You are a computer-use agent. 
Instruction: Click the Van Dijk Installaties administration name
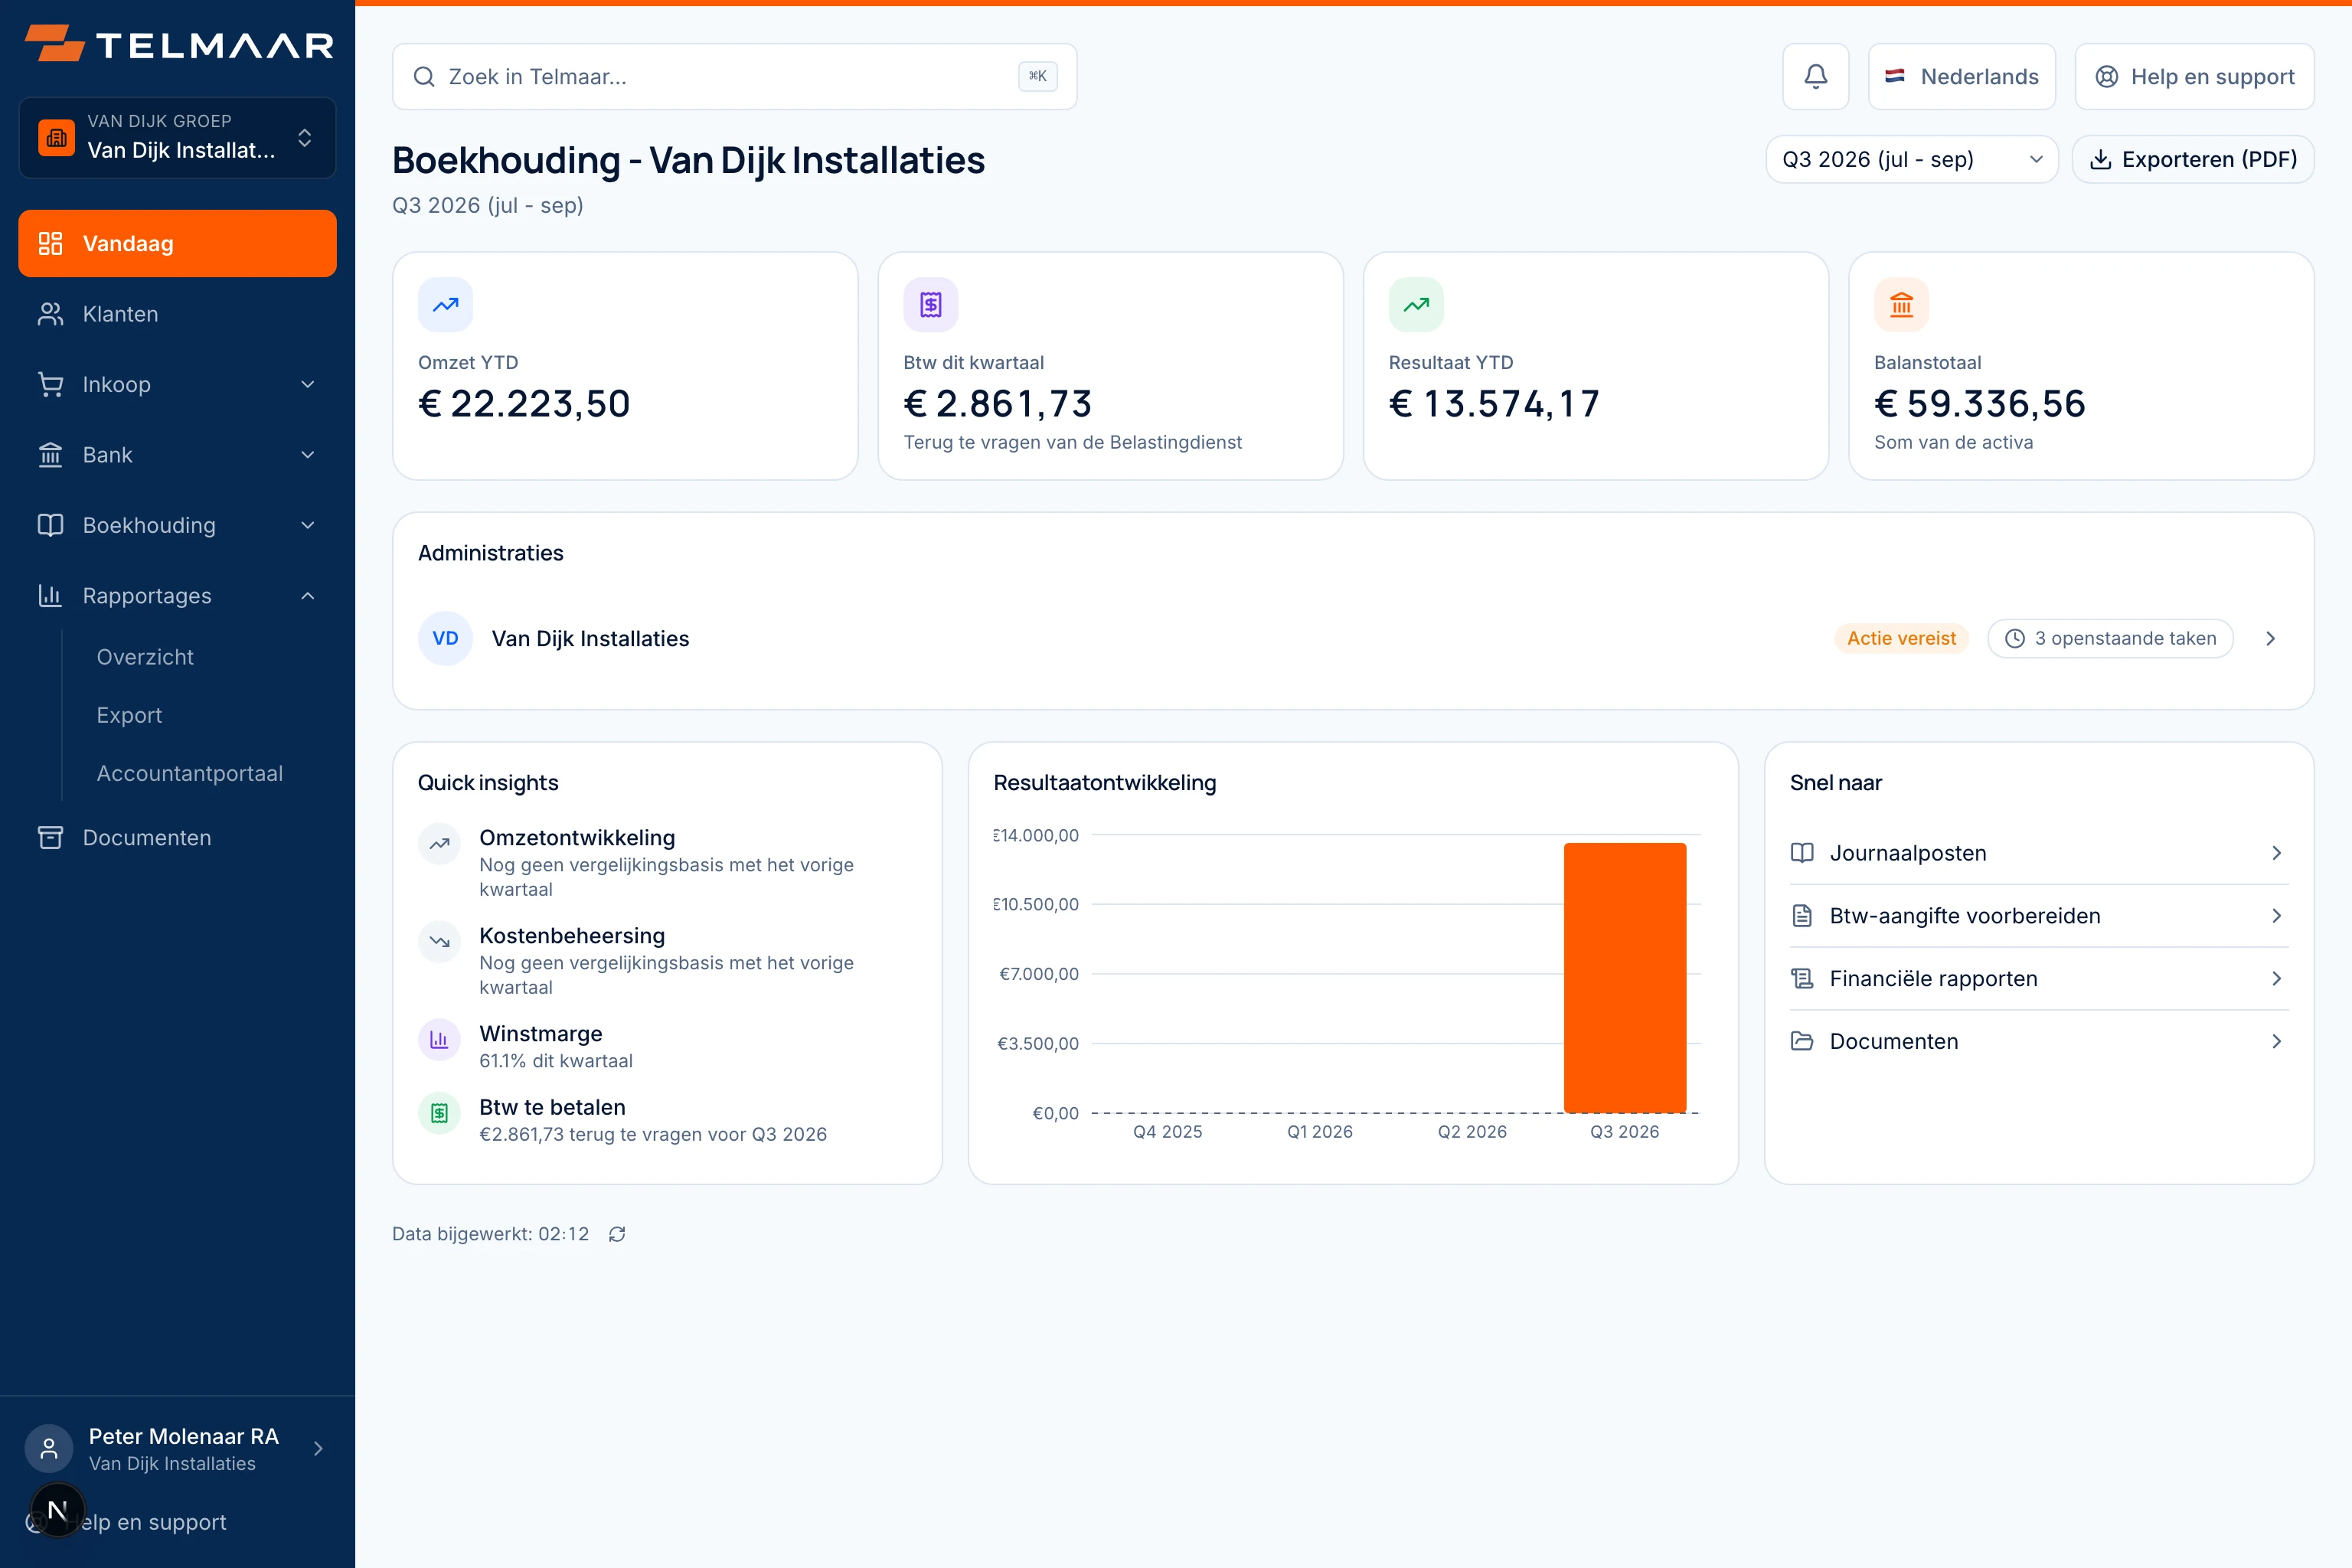pos(590,638)
